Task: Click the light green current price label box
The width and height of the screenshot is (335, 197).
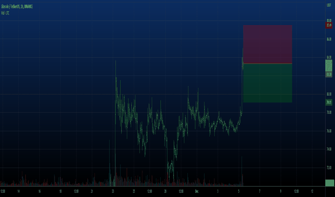Action: tap(329, 66)
